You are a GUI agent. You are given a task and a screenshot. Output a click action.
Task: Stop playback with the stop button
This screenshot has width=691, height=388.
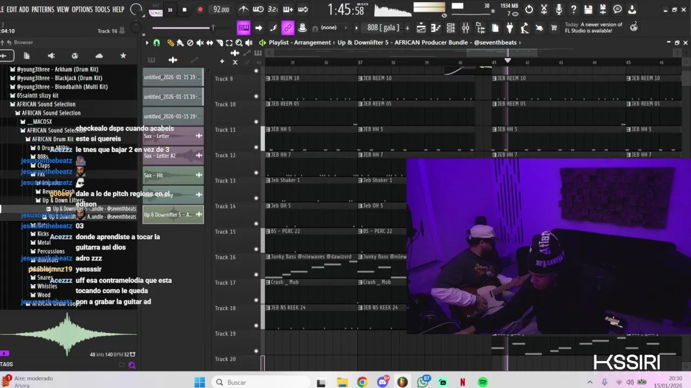pos(185,10)
